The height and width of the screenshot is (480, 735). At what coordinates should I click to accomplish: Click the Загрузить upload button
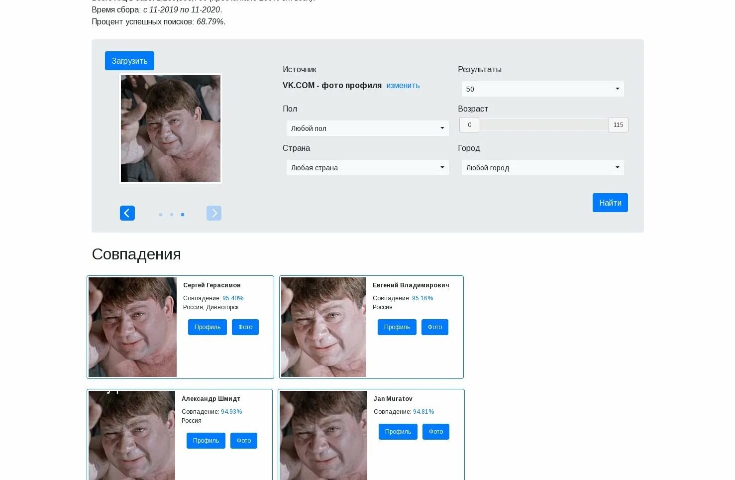tap(129, 60)
